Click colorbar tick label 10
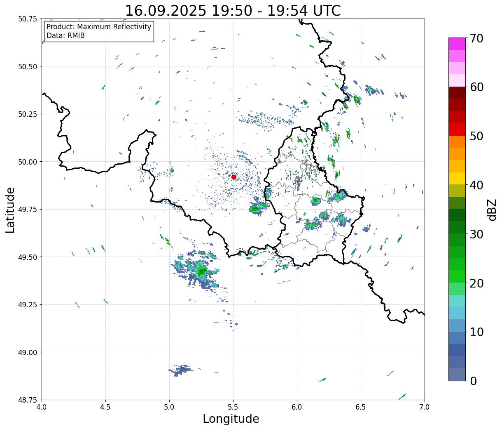Image resolution: width=502 pixels, height=429 pixels. tap(476, 332)
